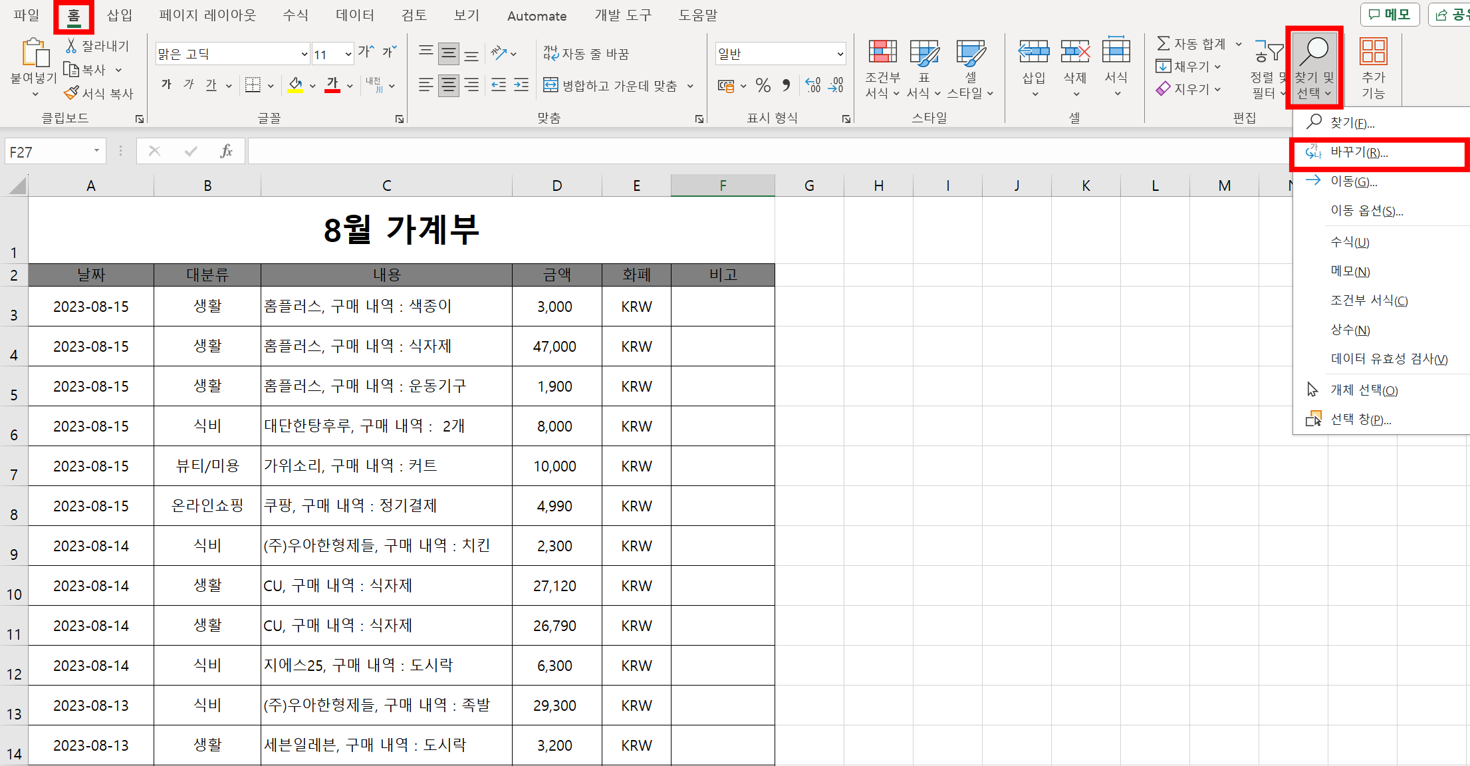Screen dimensions: 1470x766
Task: Open the font color dropdown arrow
Action: click(350, 86)
